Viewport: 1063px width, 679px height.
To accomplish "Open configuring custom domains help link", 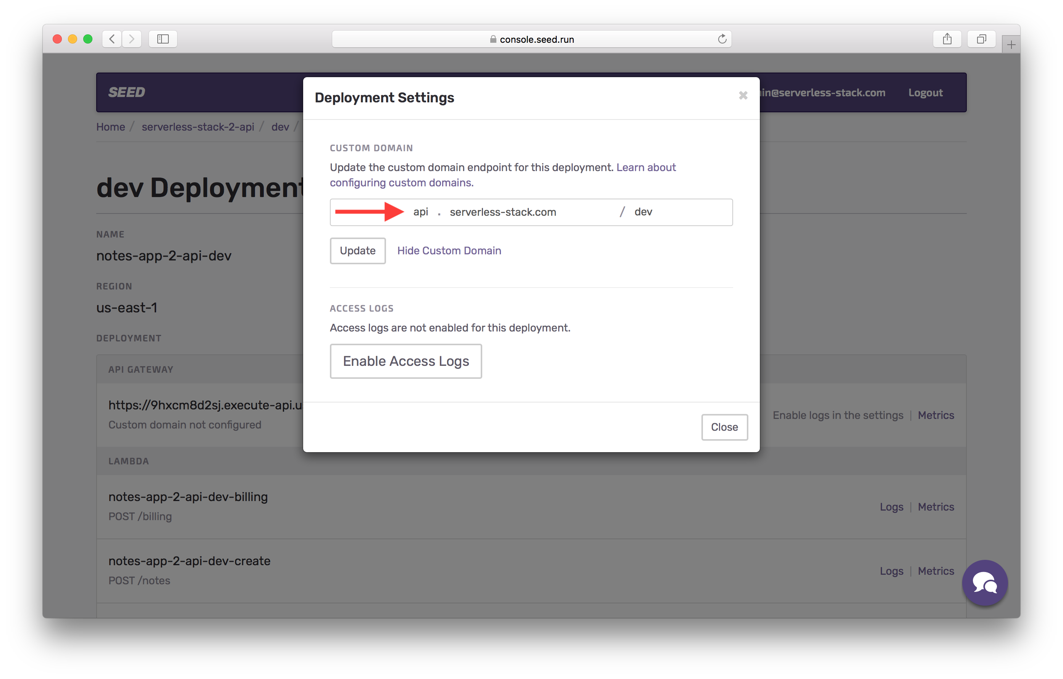I will click(x=401, y=183).
